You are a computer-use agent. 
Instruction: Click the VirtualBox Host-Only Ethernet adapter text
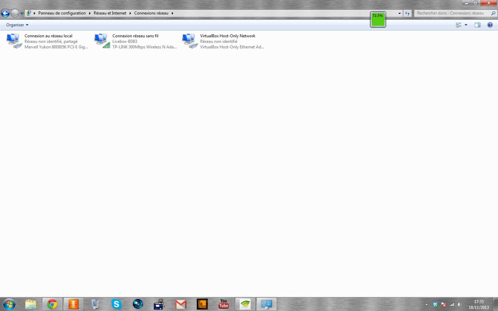coord(232,47)
